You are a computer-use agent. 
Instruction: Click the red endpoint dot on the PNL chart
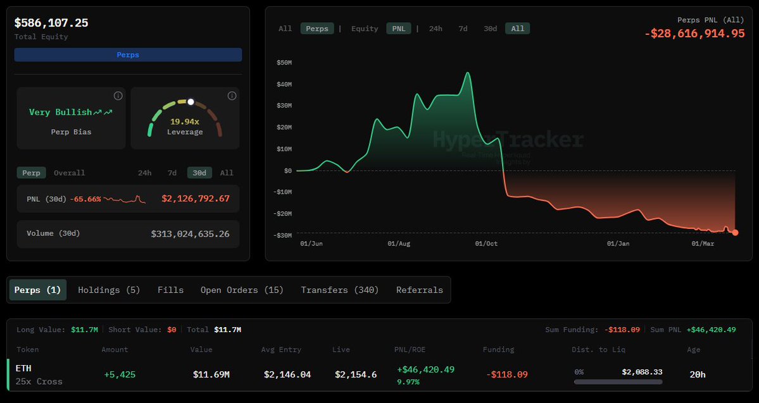pos(734,233)
